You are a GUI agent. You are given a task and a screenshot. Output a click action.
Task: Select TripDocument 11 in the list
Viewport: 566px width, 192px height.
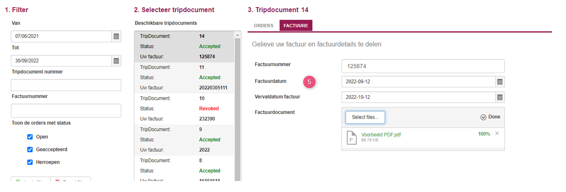[x=185, y=77]
